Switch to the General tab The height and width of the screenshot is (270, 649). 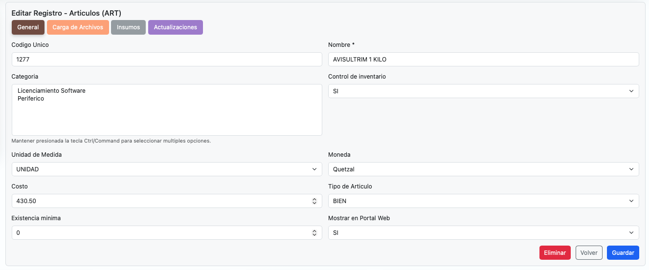[28, 27]
